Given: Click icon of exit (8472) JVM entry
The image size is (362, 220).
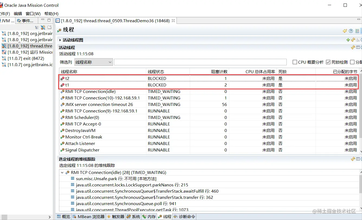Looking at the screenshot, I should pyautogui.click(x=4, y=58).
